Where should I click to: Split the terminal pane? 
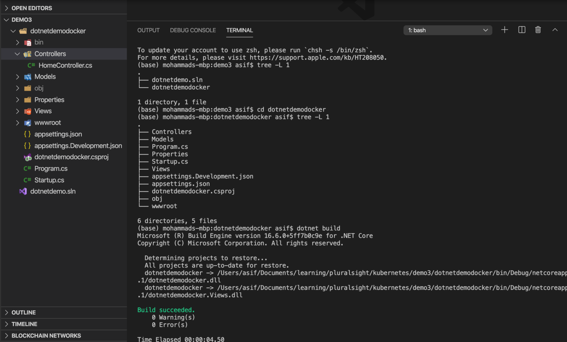pos(521,30)
